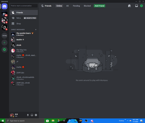Open server with 1 notification badge

pyautogui.click(x=4, y=27)
